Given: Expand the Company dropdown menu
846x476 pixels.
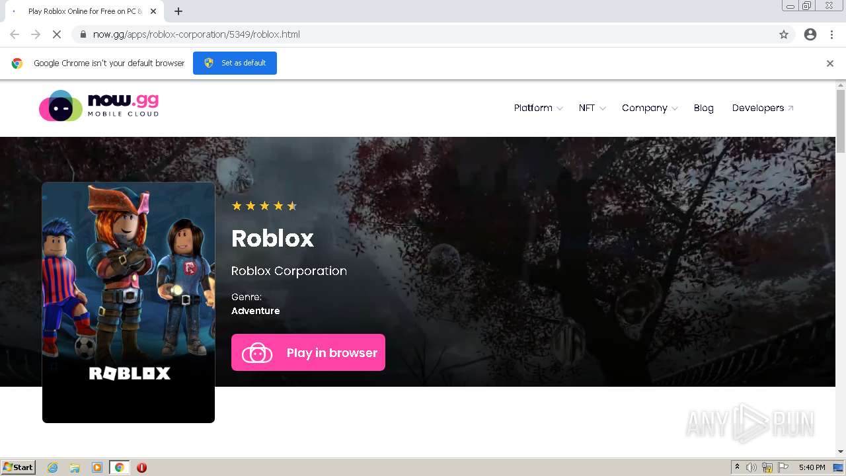Looking at the screenshot, I should (650, 108).
